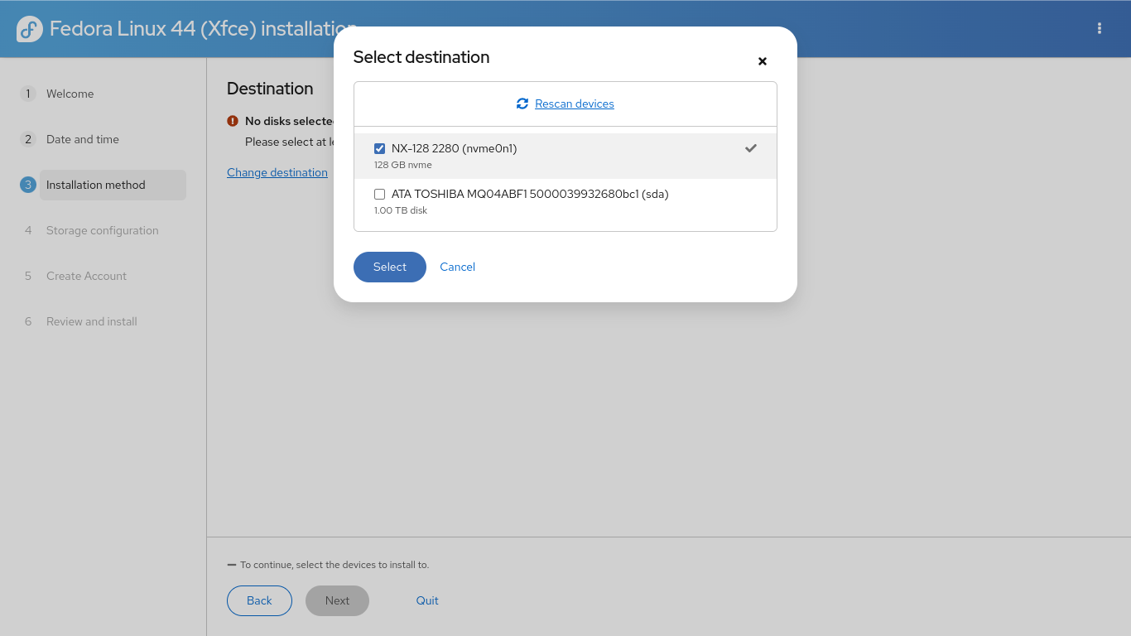1131x636 pixels.
Task: Close the Select destination dialog
Action: click(x=763, y=61)
